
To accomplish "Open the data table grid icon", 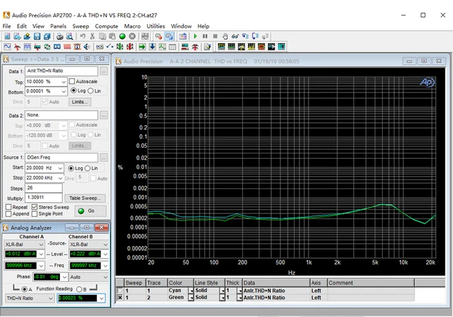I will point(173,47).
